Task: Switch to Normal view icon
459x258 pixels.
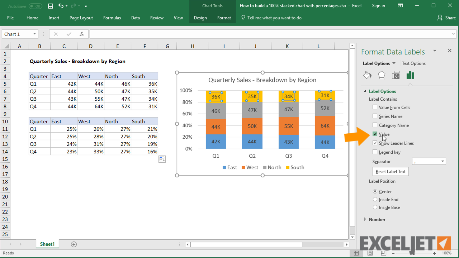Action: (356, 253)
